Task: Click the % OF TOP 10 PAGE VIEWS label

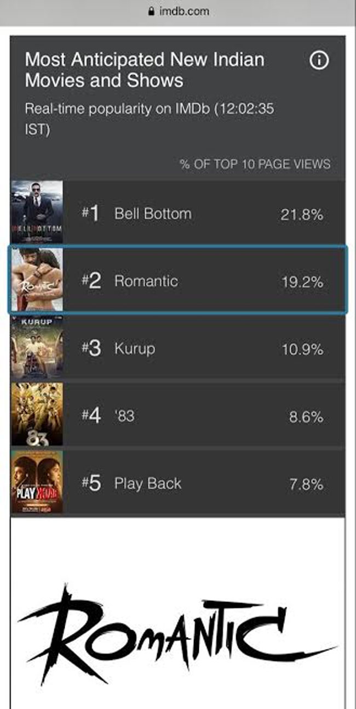Action: (x=255, y=164)
